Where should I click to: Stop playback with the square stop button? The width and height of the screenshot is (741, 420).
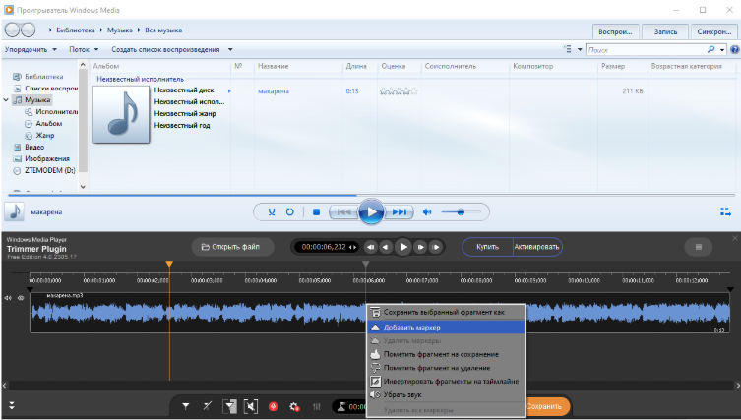coord(316,212)
